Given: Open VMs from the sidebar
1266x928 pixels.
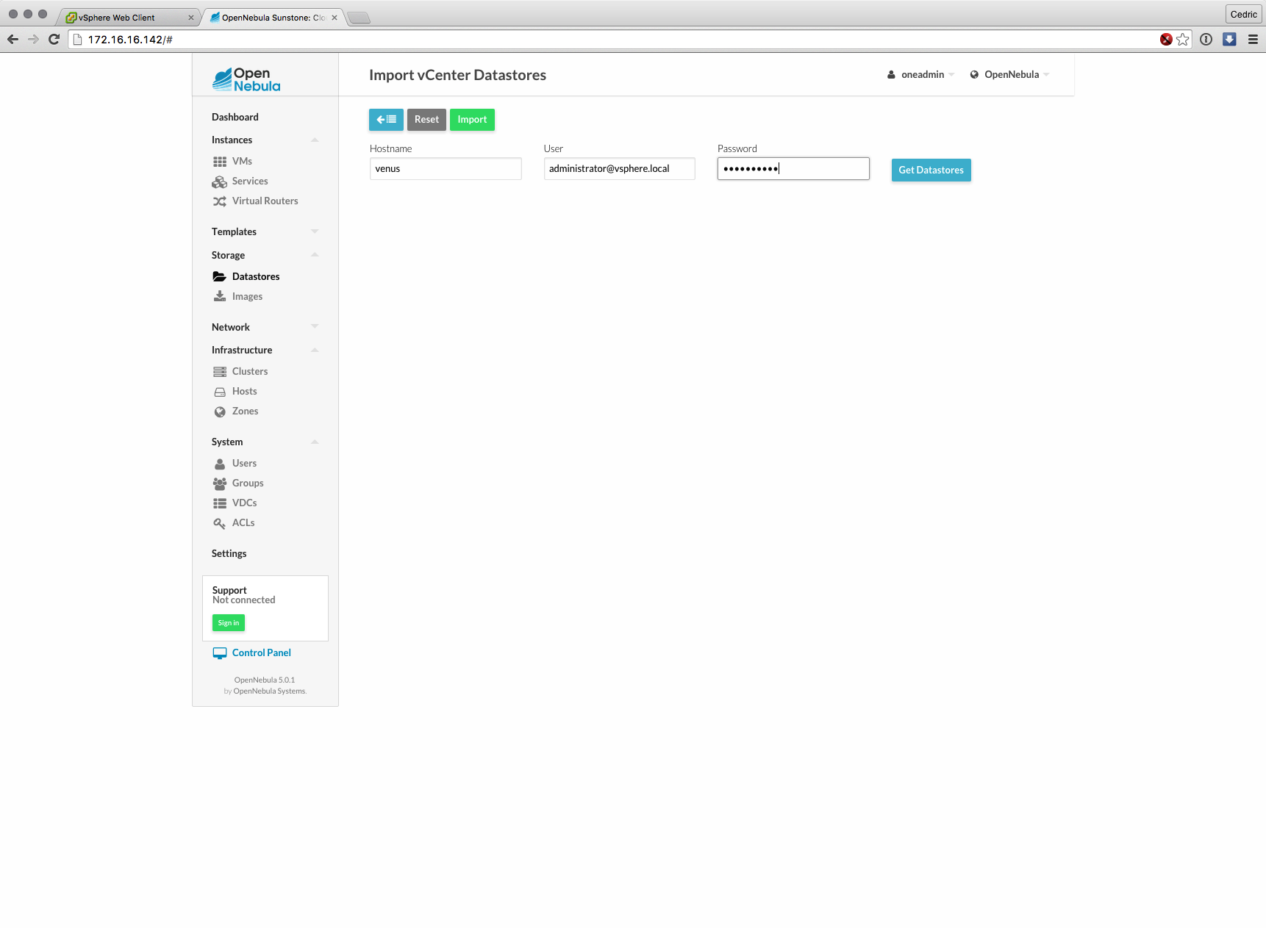Looking at the screenshot, I should pos(242,161).
